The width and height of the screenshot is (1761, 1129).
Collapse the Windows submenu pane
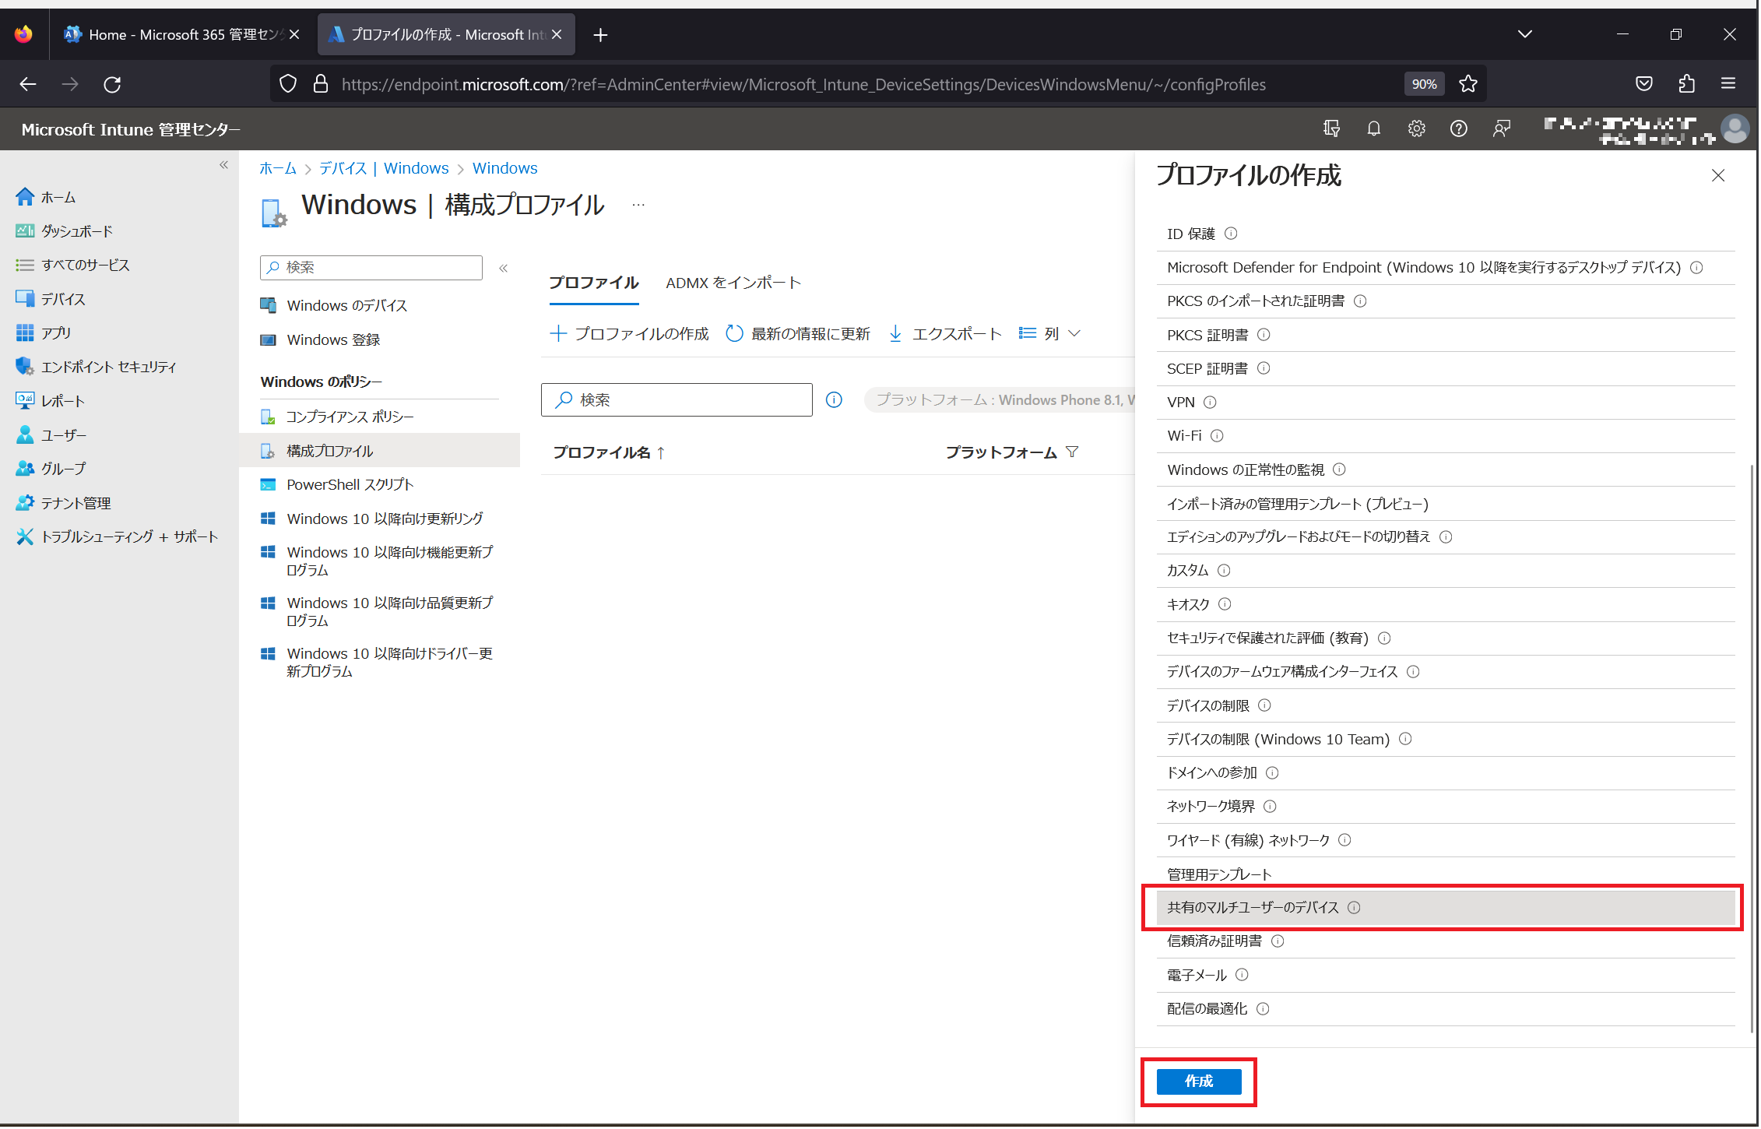(504, 269)
